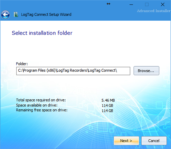171x149 pixels.
Task: Click the Remaining free space on drive label
Action: click(x=42, y=110)
